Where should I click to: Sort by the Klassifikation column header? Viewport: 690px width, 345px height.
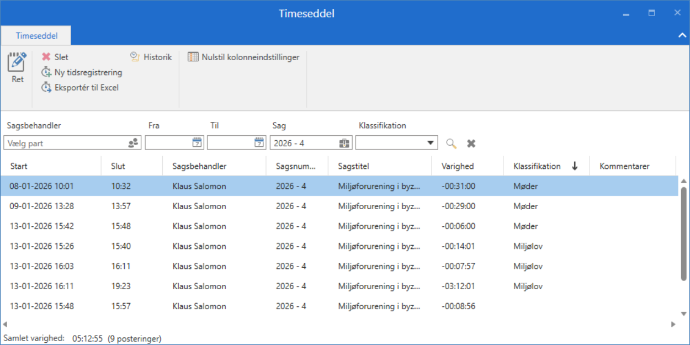tap(537, 166)
